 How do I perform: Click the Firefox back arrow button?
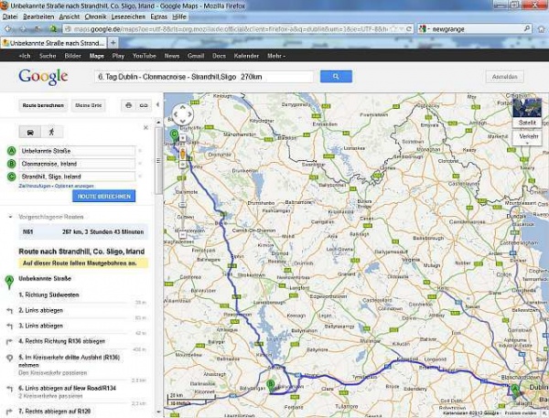point(8,29)
